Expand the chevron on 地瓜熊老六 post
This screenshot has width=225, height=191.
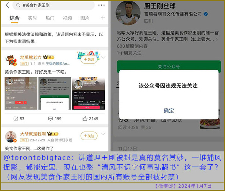(103, 57)
